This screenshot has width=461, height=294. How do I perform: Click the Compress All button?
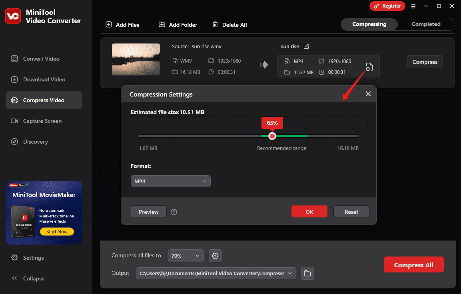tap(414, 264)
